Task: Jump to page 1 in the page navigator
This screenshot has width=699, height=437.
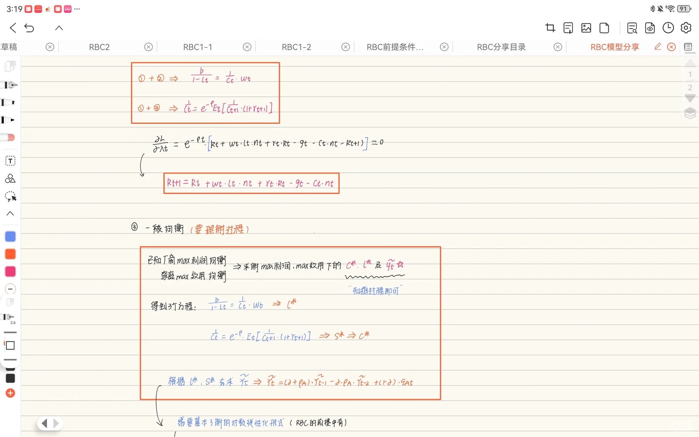Action: (x=690, y=74)
